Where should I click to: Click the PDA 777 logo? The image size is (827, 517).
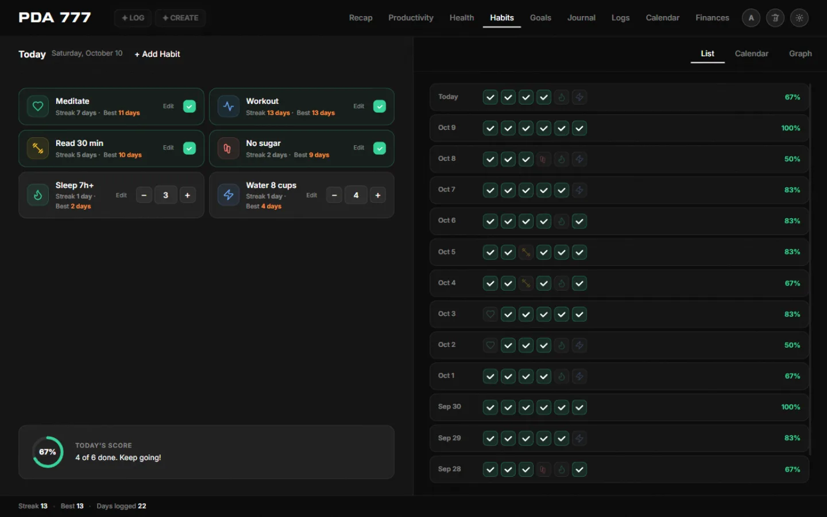(x=55, y=18)
